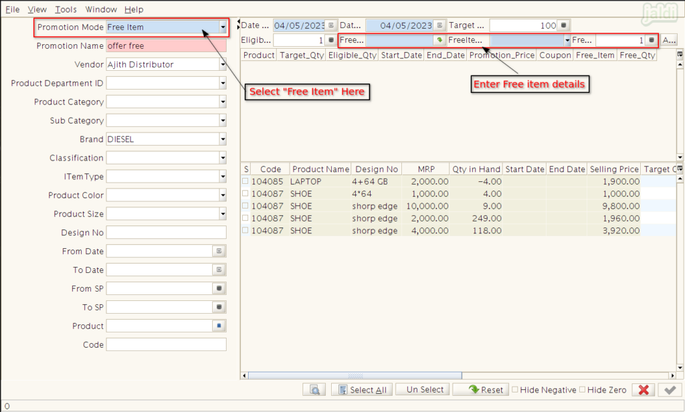Click the grey checkmark confirm button
Image resolution: width=685 pixels, height=412 pixels.
point(670,390)
